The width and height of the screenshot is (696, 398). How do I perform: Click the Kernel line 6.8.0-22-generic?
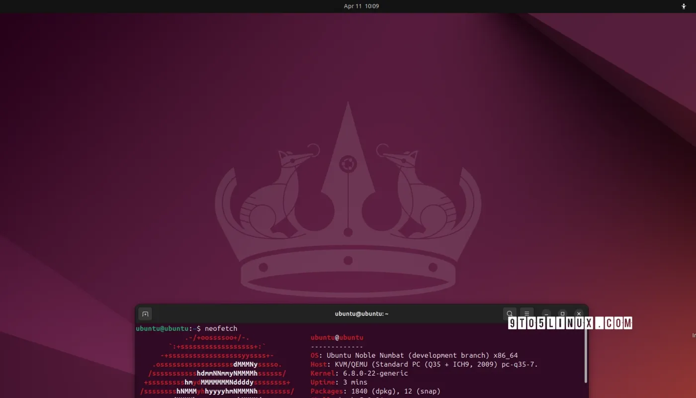click(x=359, y=373)
